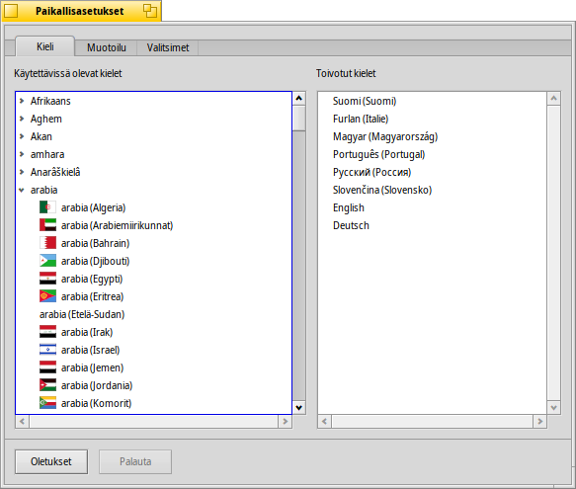This screenshot has width=576, height=489.
Task: Click the Djibouti flag icon
Action: click(47, 261)
